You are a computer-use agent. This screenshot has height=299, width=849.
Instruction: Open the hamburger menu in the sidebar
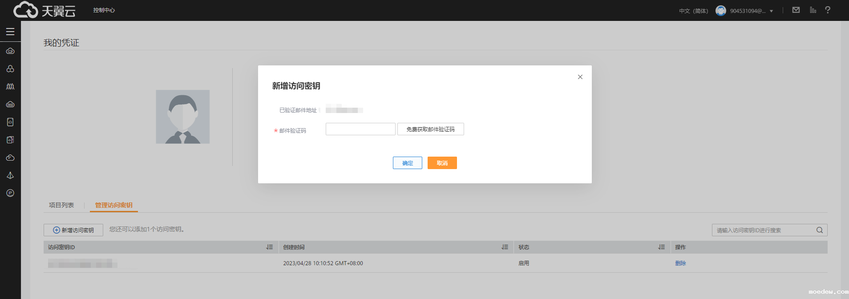(10, 32)
